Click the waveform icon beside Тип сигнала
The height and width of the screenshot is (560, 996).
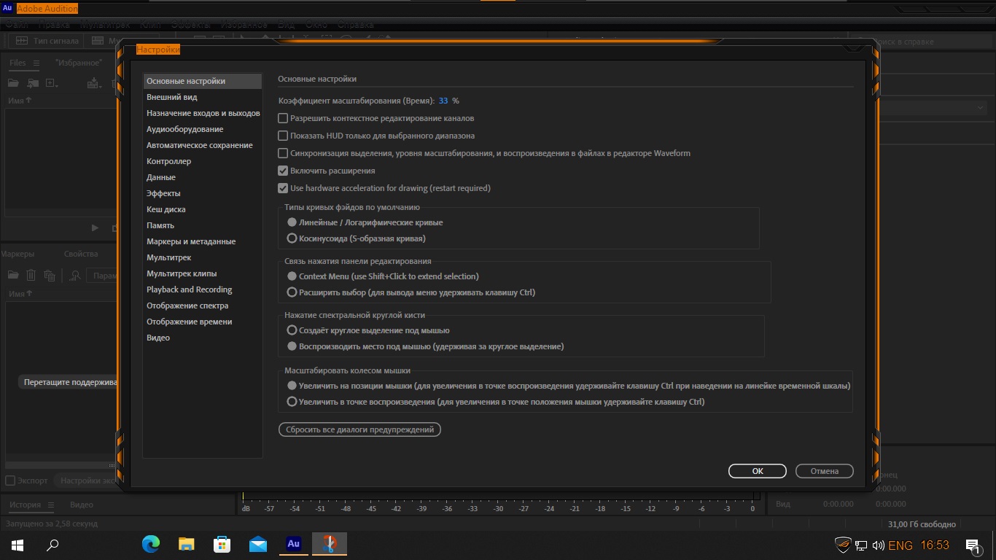tap(22, 41)
